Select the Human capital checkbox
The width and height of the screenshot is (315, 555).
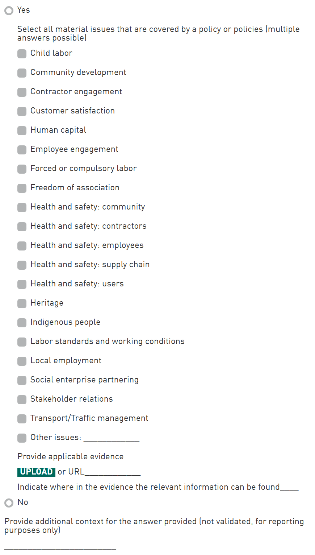pos(22,131)
